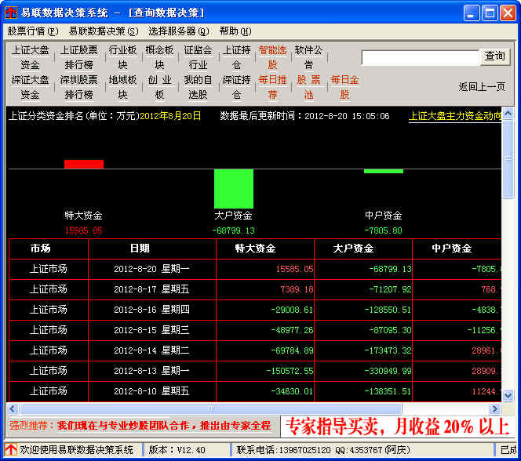Select 行业板块 toolbar button
This screenshot has height=461, width=521.
(122, 57)
